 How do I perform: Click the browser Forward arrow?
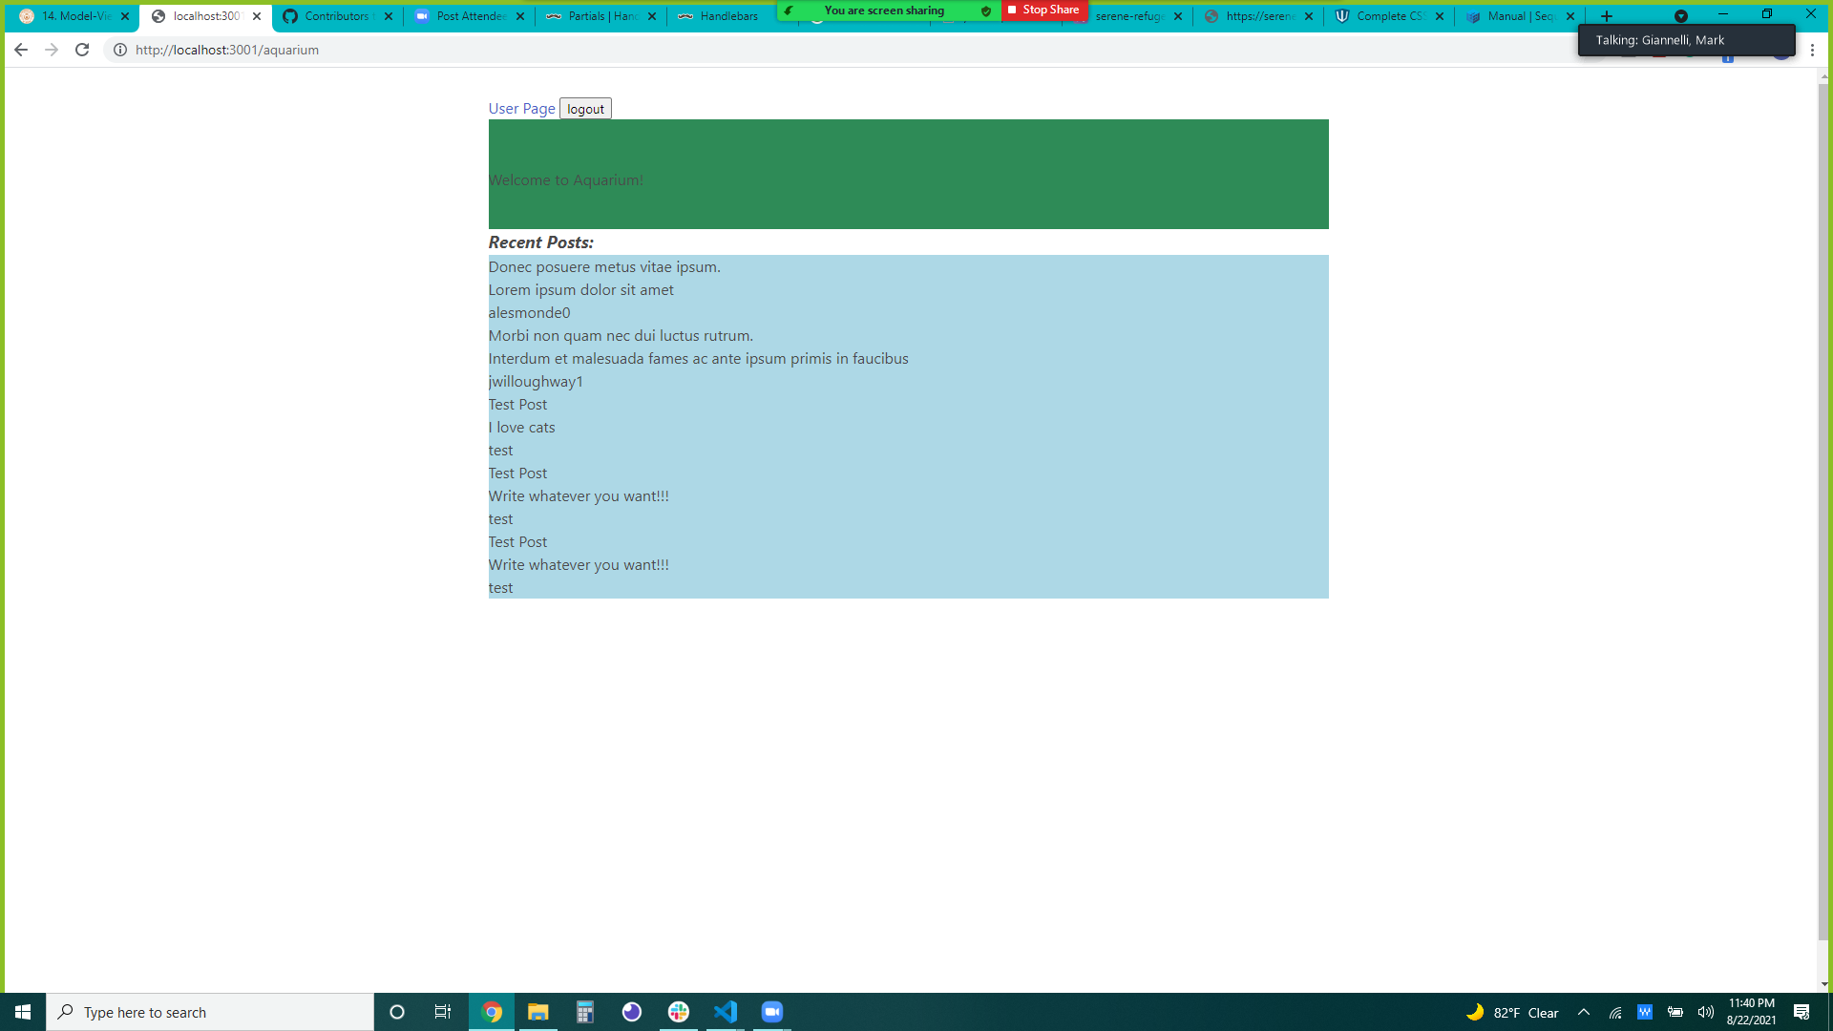click(x=52, y=50)
